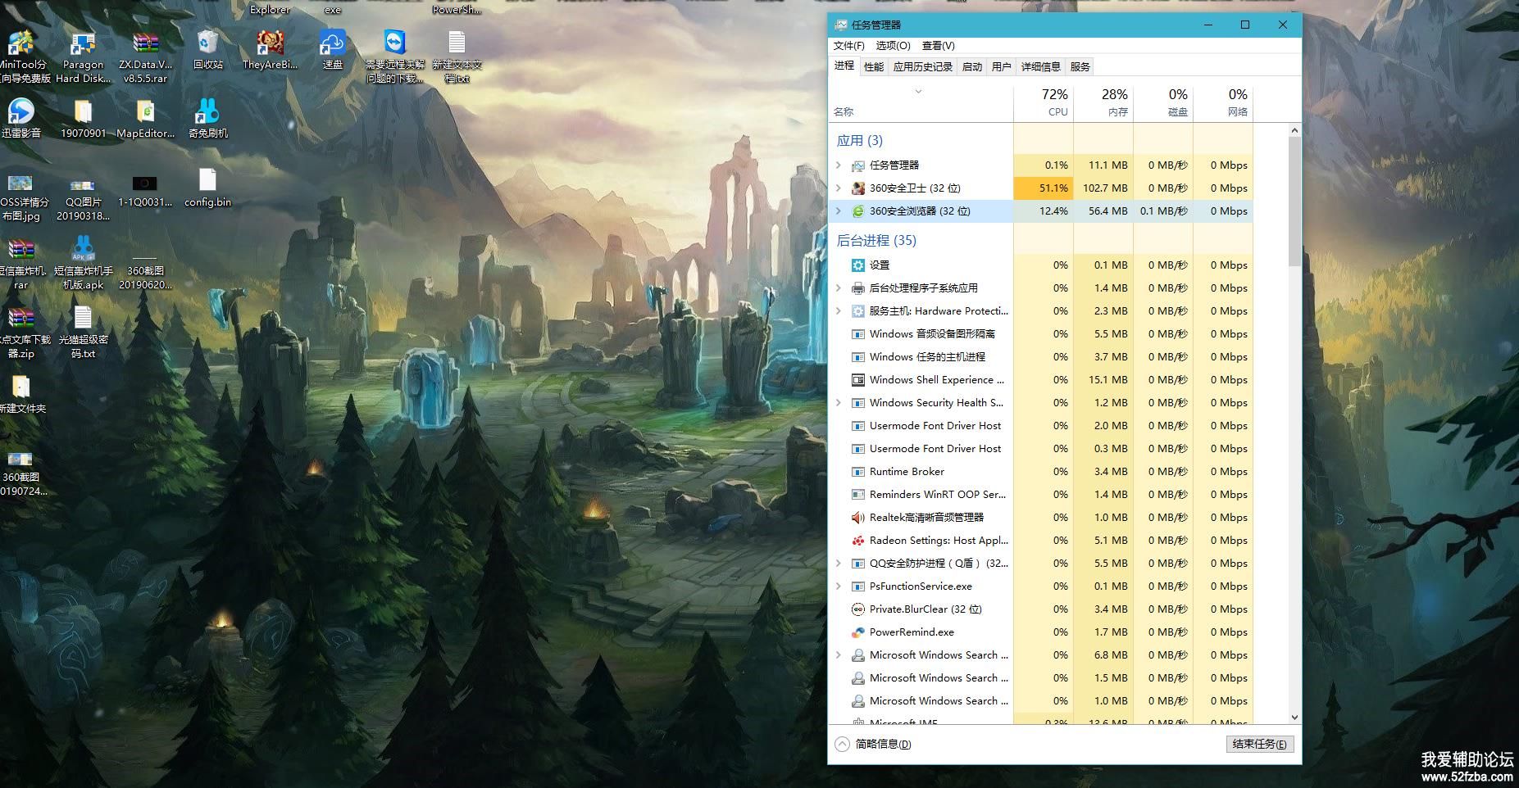Select ZX.Data.V8.5.5.rar archive on desktop

tap(146, 57)
